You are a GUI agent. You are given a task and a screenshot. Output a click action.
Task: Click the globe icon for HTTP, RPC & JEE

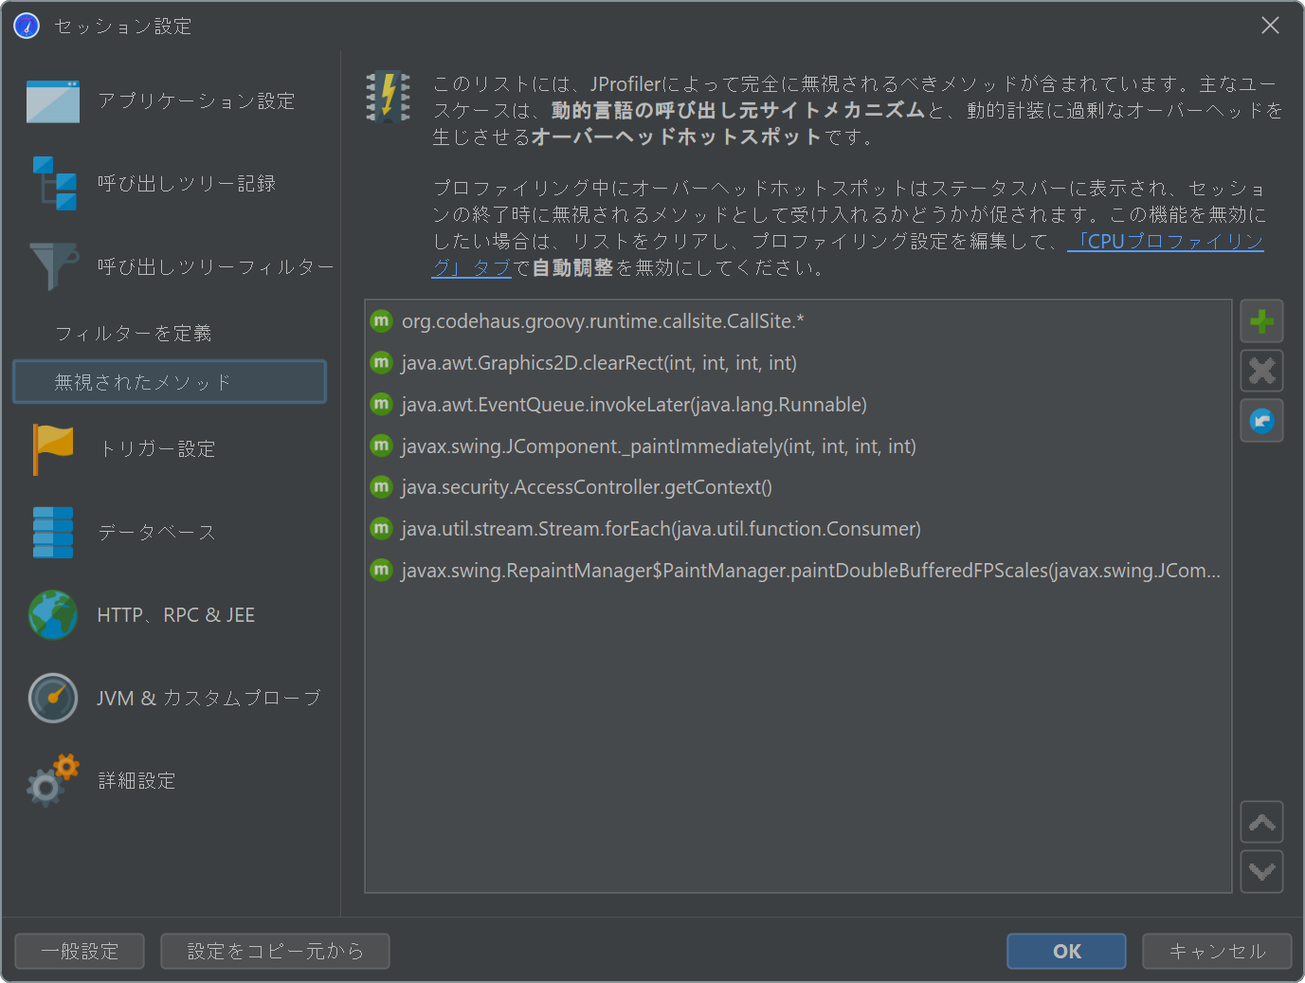pyautogui.click(x=53, y=614)
